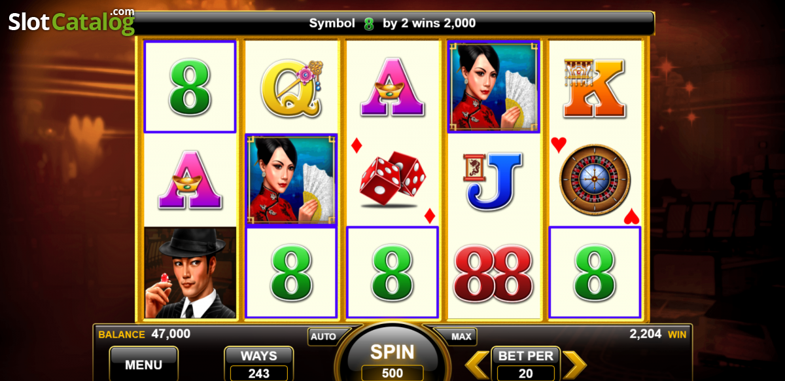
Task: Click the roulette wheel symbol
Action: tap(595, 179)
